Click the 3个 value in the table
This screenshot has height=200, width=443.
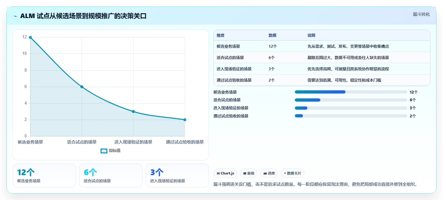272,69
